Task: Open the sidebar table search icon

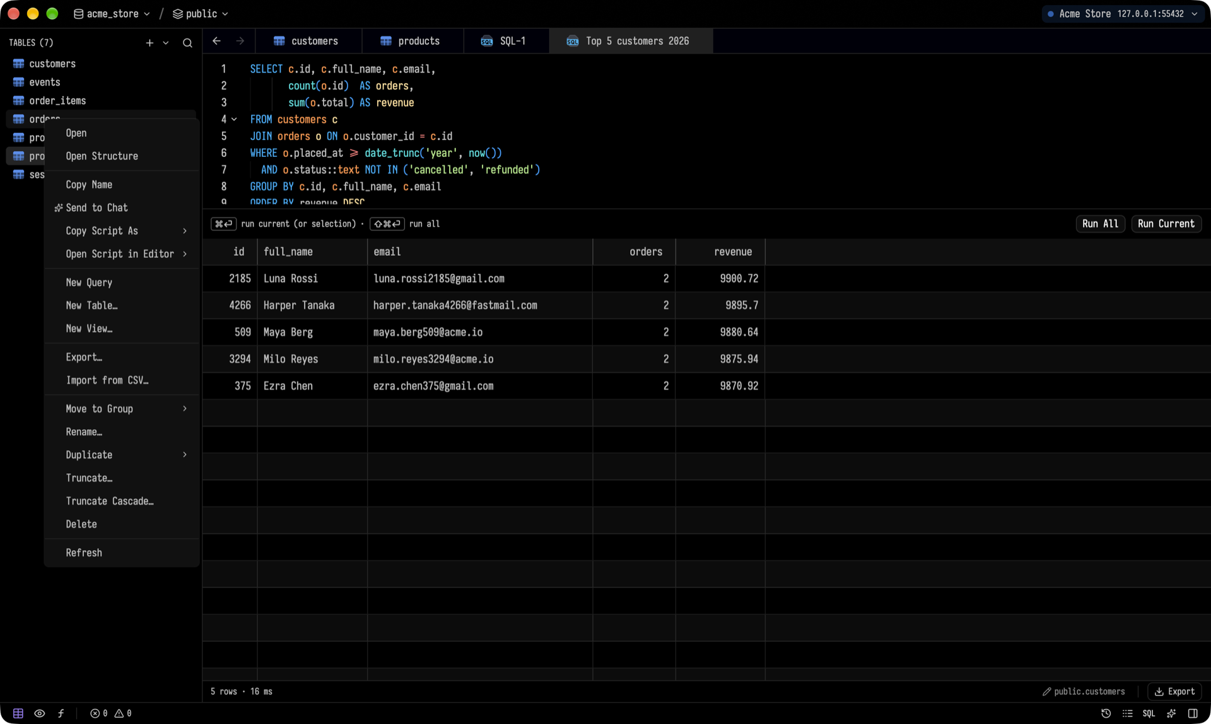Action: tap(187, 43)
